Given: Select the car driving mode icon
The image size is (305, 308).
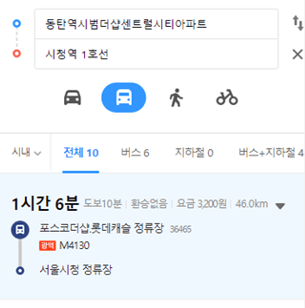Looking at the screenshot, I should click(x=72, y=97).
